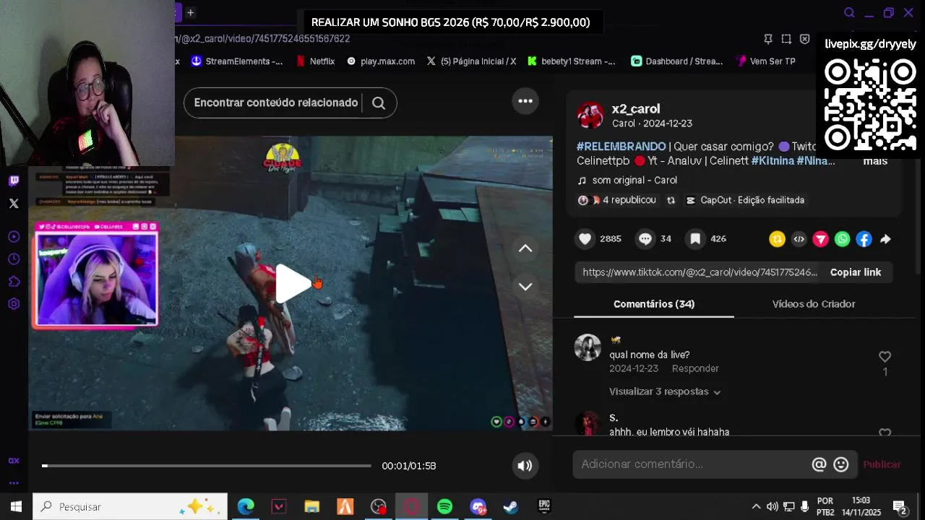The height and width of the screenshot is (520, 925).
Task: Send to friends with the red paper plane icon
Action: (820, 239)
